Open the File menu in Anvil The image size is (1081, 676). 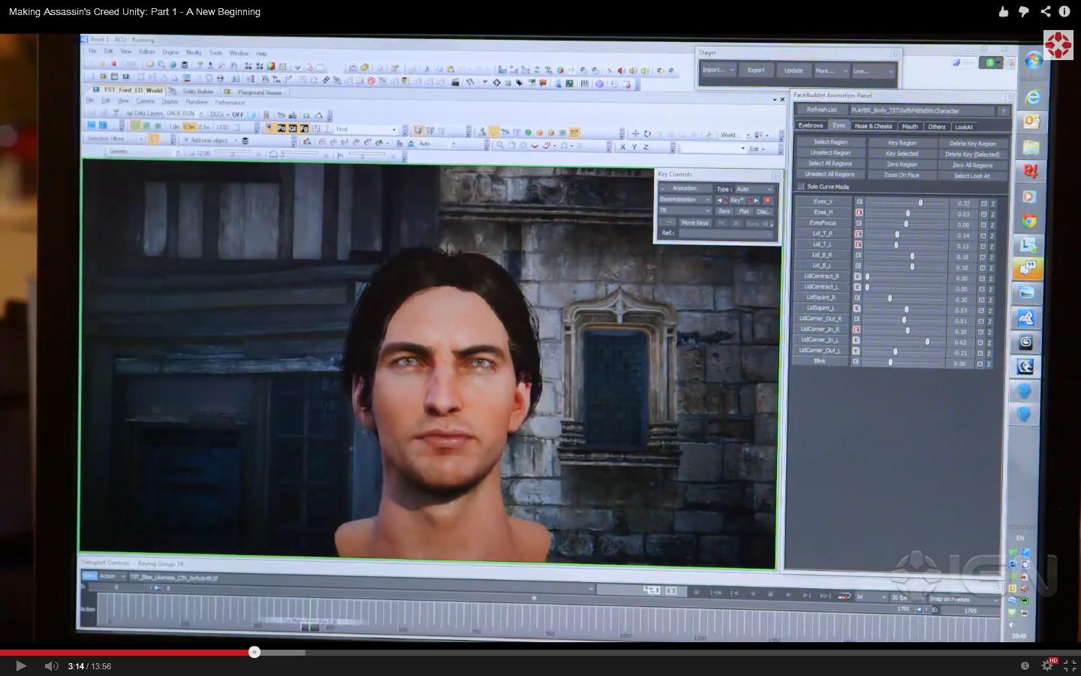coord(92,51)
